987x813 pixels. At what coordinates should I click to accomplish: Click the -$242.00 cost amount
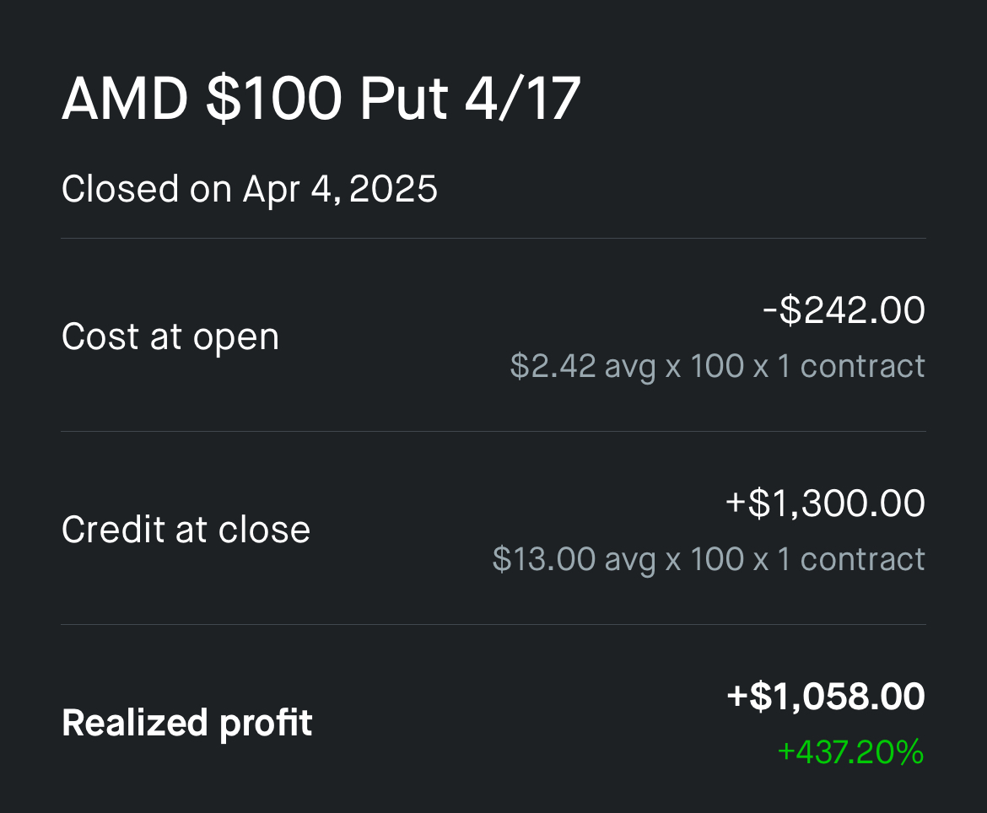coord(844,310)
